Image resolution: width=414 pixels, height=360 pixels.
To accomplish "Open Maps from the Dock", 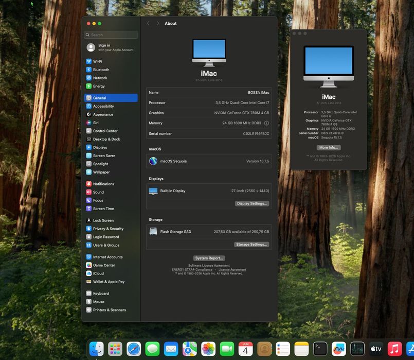I will click(x=190, y=349).
